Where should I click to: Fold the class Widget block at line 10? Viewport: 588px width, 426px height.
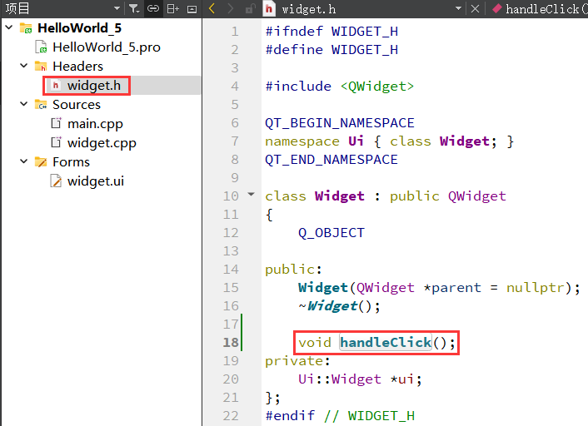click(x=252, y=194)
